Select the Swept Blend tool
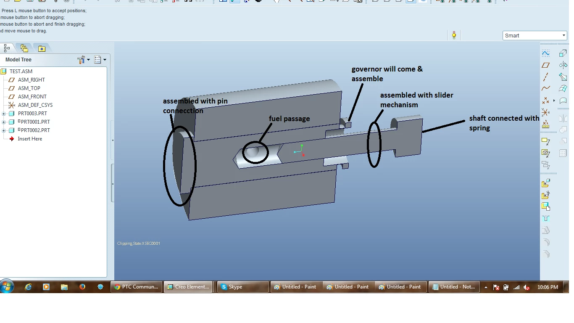574x323 pixels. (563, 77)
